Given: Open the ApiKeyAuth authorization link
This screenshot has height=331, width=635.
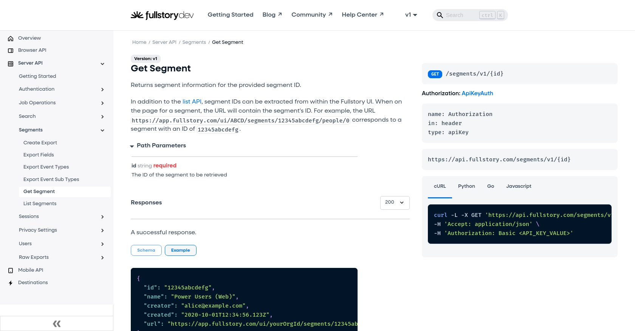Looking at the screenshot, I should tap(477, 93).
